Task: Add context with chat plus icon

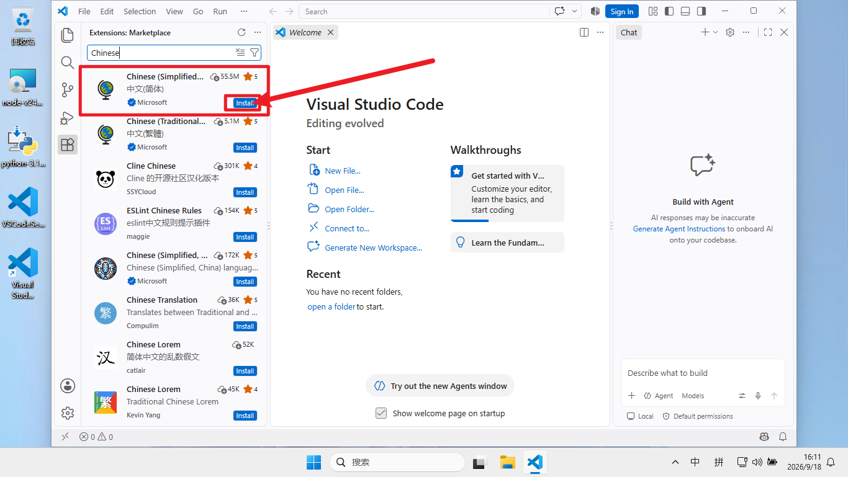Action: coord(631,396)
